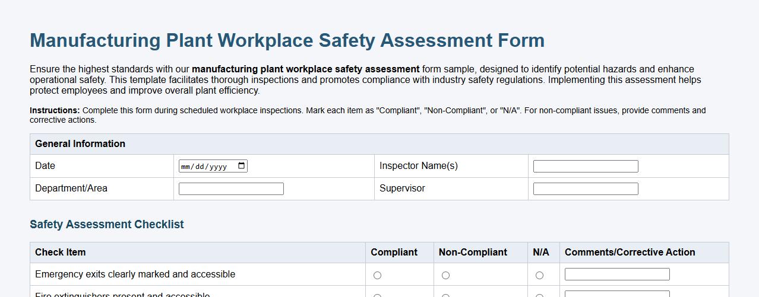Mark Emergency exits as N/A
This screenshot has height=297, width=759.
pyautogui.click(x=539, y=275)
